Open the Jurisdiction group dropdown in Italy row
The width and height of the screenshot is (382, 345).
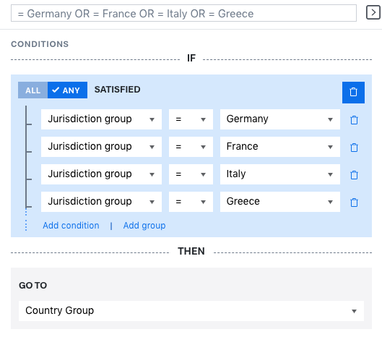101,174
